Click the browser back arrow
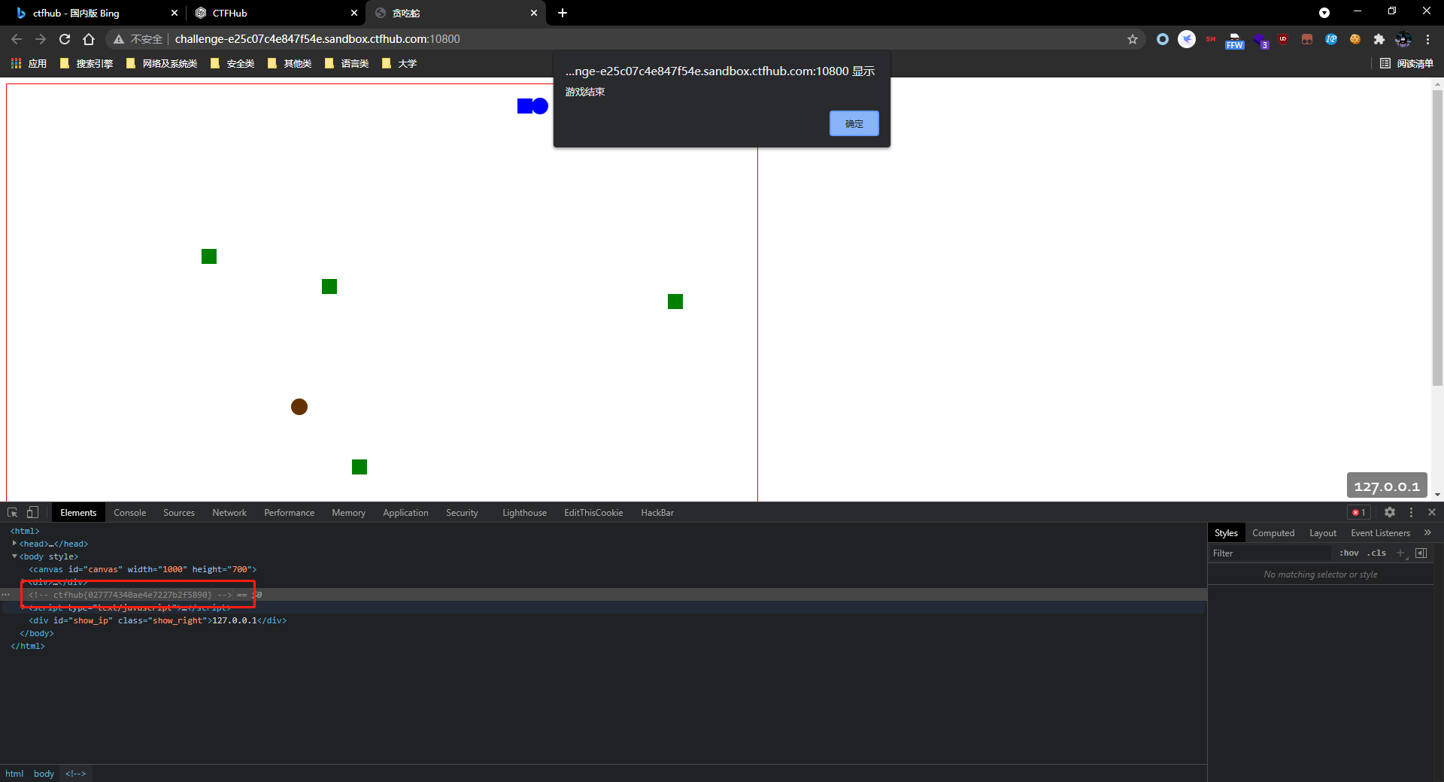Viewport: 1444px width, 782px height. coord(17,39)
